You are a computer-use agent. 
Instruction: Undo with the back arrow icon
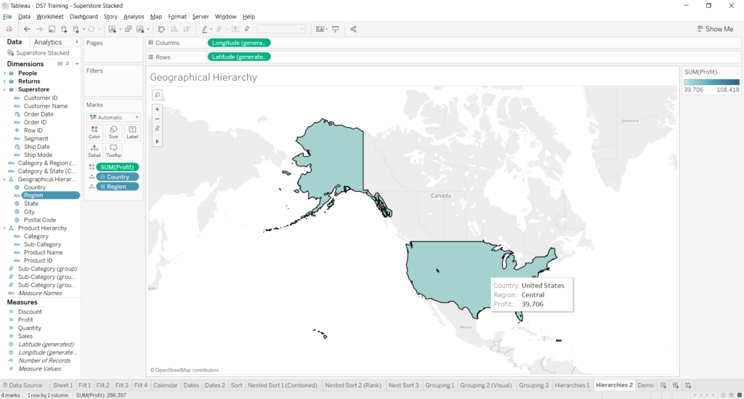(x=27, y=29)
